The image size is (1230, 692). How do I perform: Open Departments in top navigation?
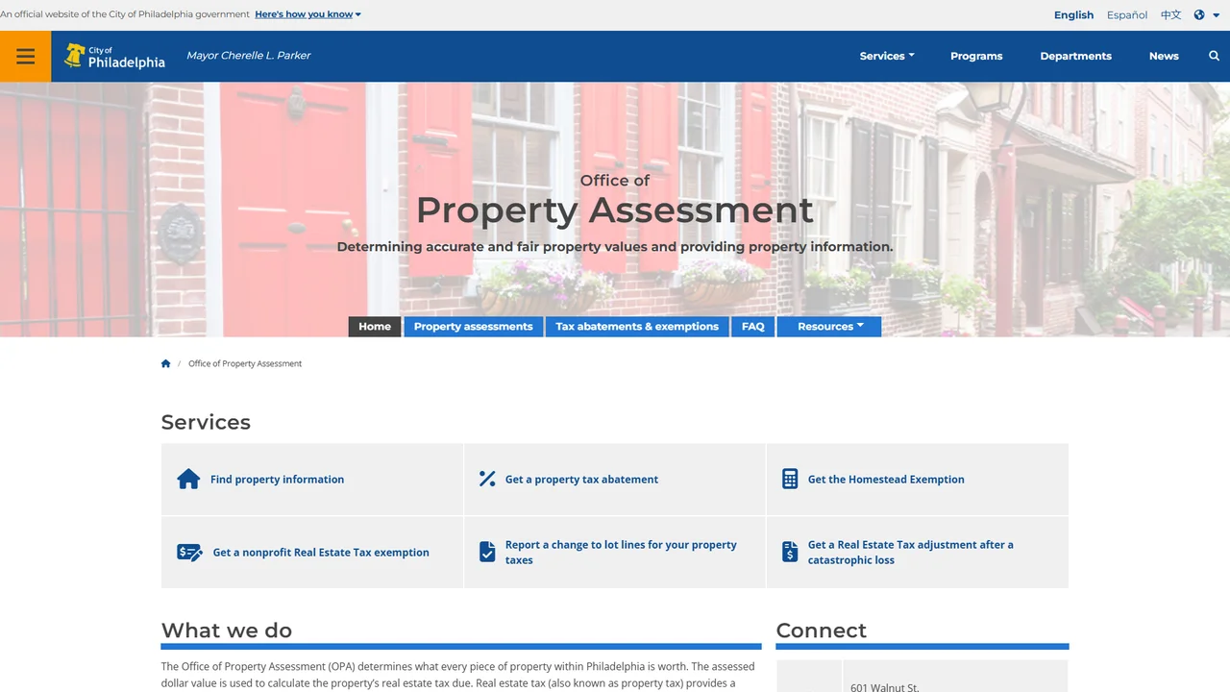(x=1075, y=56)
